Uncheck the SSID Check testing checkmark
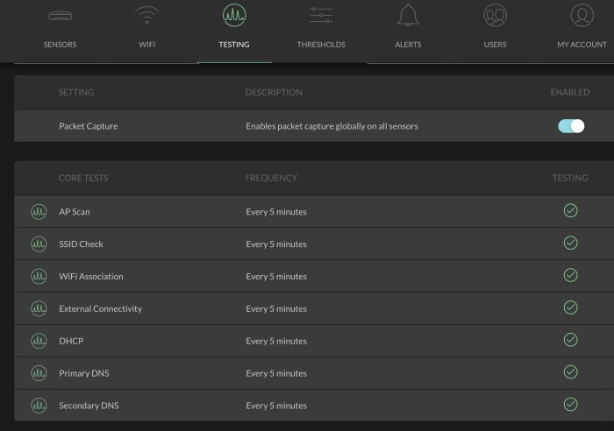Image resolution: width=614 pixels, height=431 pixels. pos(570,243)
